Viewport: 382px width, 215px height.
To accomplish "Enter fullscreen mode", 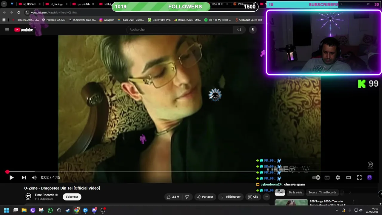I will tap(359, 178).
